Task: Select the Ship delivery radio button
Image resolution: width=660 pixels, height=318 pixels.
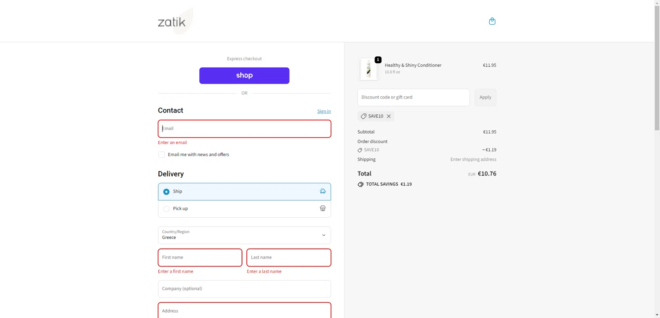Action: 166,192
